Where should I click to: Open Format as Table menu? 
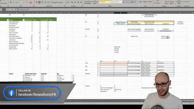click(95, 2)
